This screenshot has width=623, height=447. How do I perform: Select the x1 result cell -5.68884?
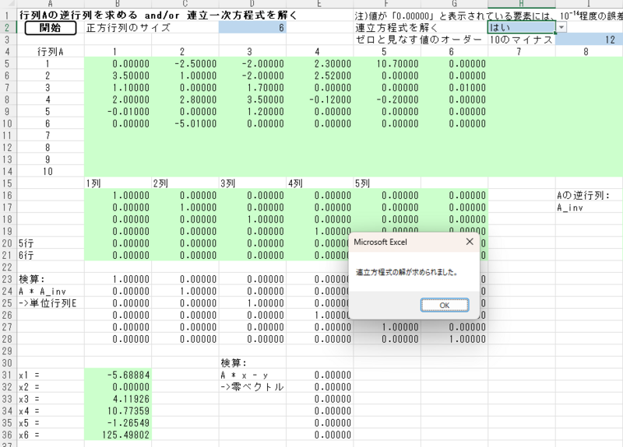(118, 374)
